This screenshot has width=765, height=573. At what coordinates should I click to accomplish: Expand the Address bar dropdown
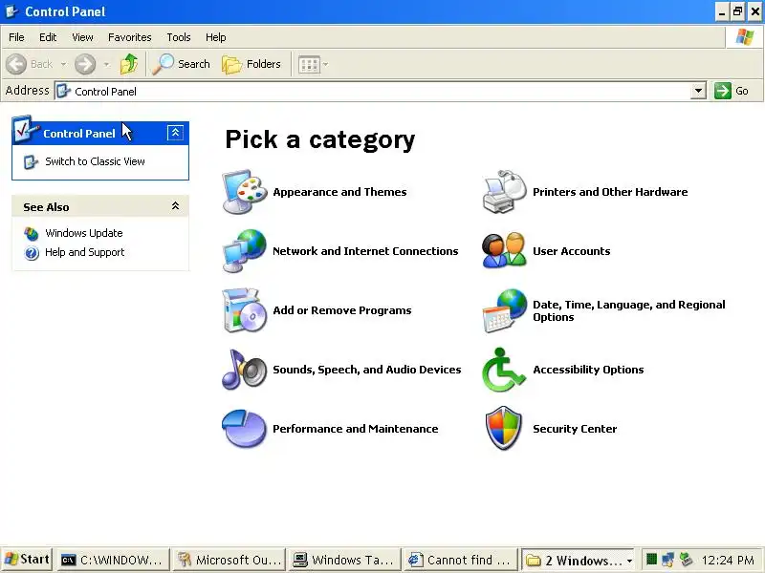pos(699,91)
